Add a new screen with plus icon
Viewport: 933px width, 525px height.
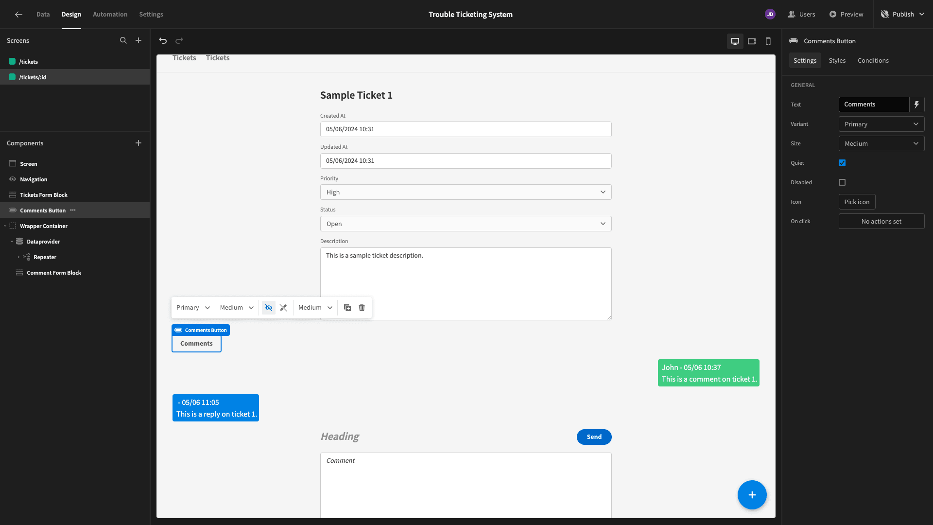(x=138, y=41)
